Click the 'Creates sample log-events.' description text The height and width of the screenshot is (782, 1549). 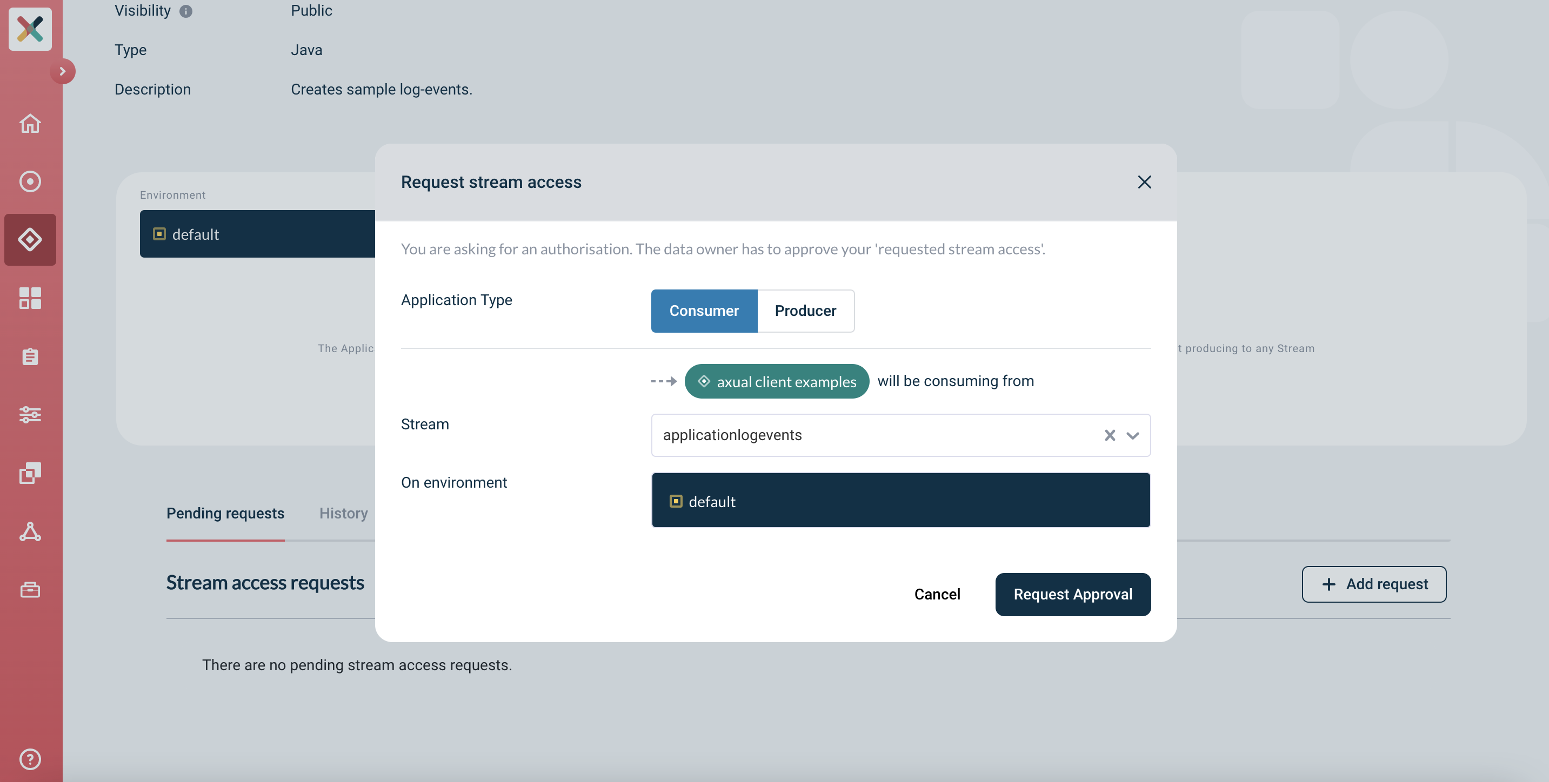382,89
